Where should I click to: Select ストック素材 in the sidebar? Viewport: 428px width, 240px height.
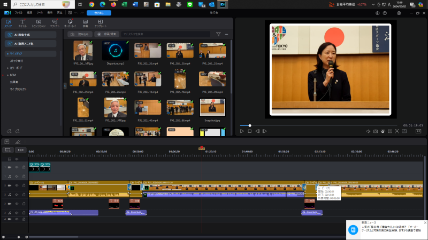click(x=17, y=61)
